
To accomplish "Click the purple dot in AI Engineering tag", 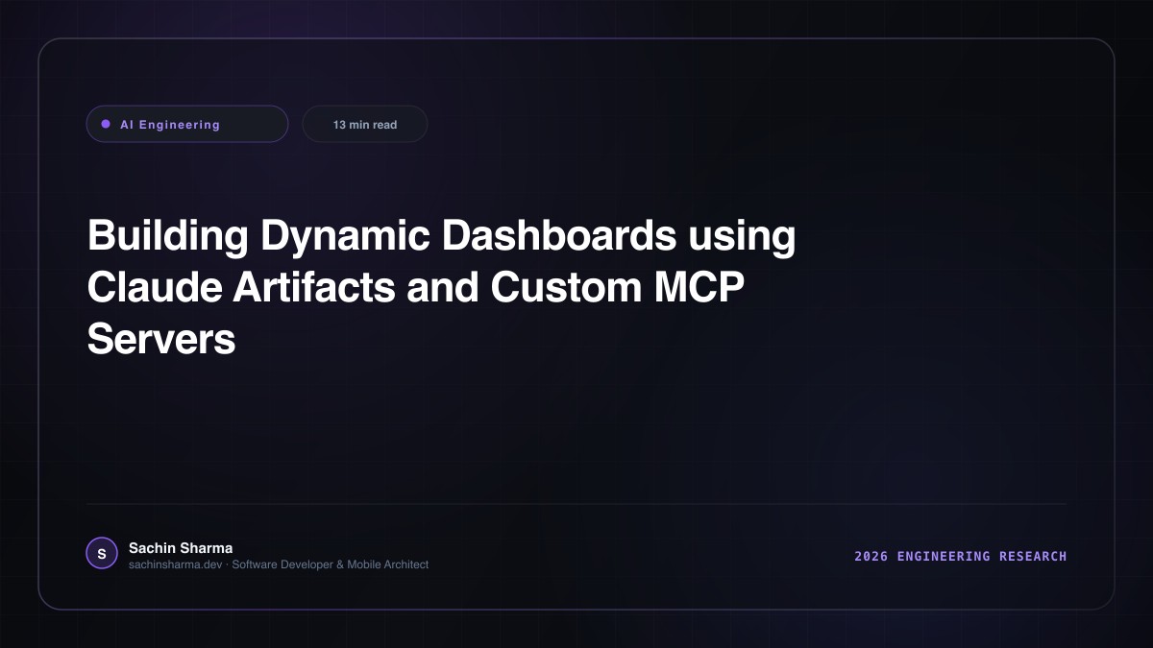I will click(x=106, y=124).
